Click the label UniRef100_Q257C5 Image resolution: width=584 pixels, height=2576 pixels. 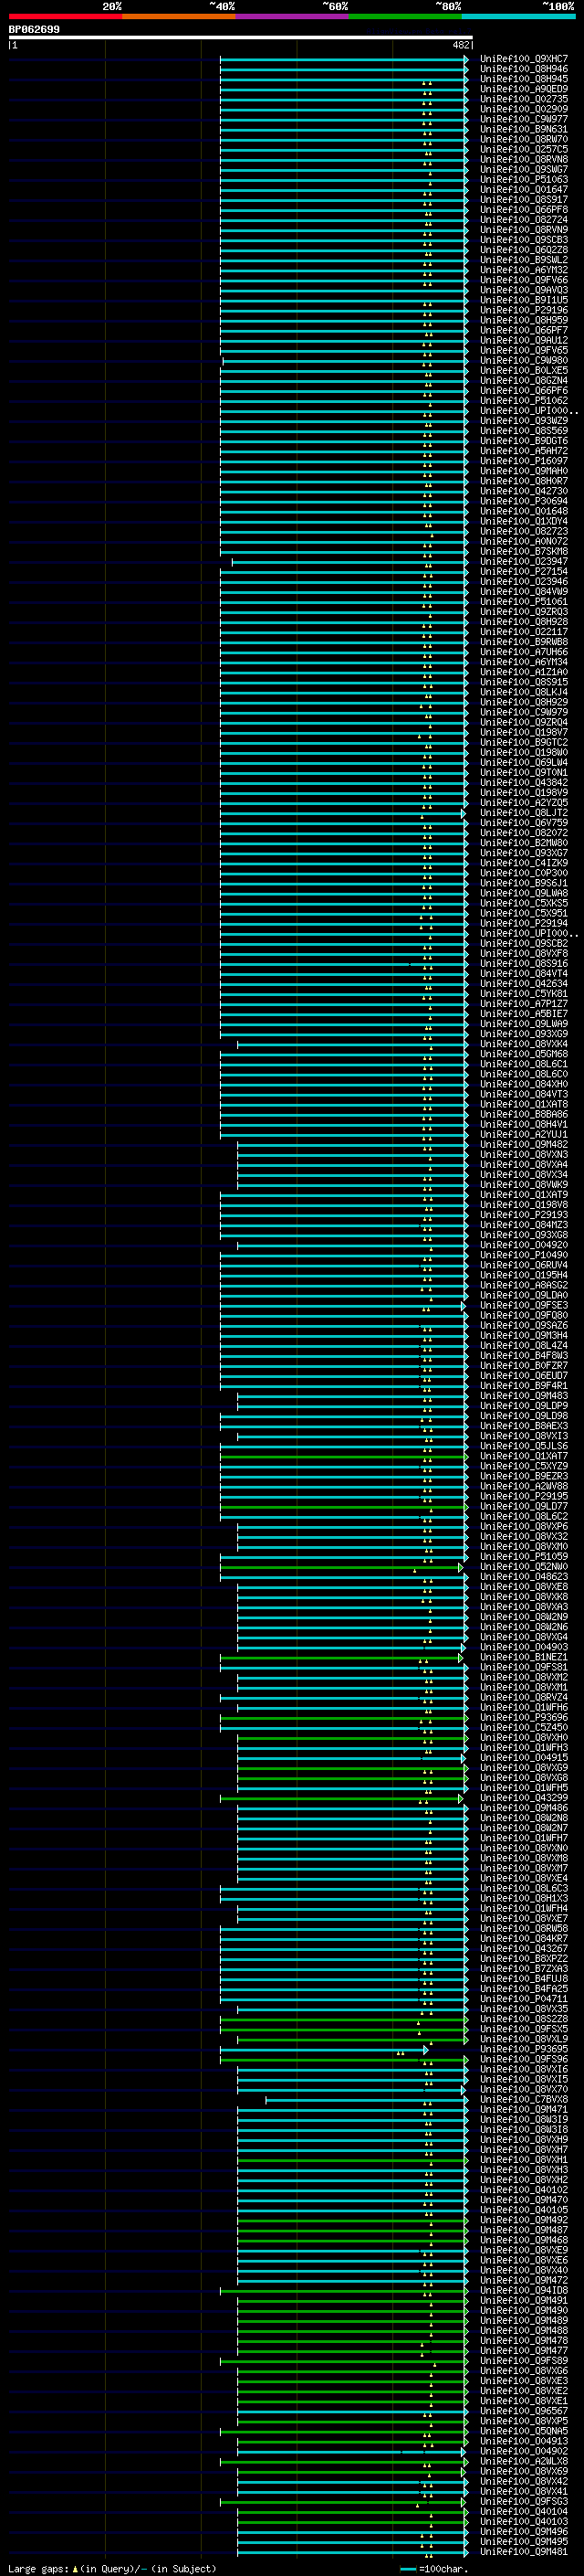click(524, 150)
